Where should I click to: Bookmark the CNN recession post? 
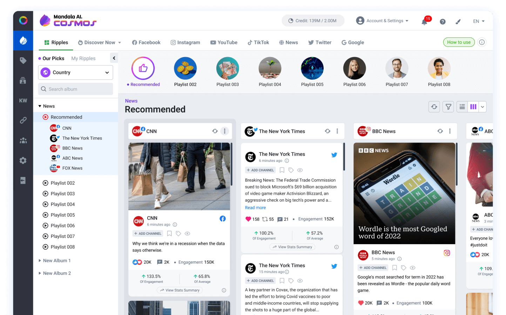169,233
